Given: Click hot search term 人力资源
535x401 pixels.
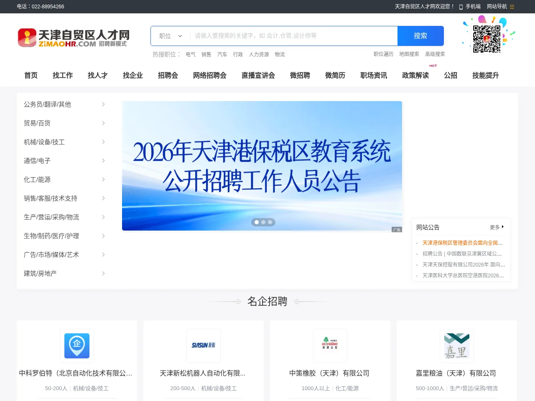Looking at the screenshot, I should point(259,55).
